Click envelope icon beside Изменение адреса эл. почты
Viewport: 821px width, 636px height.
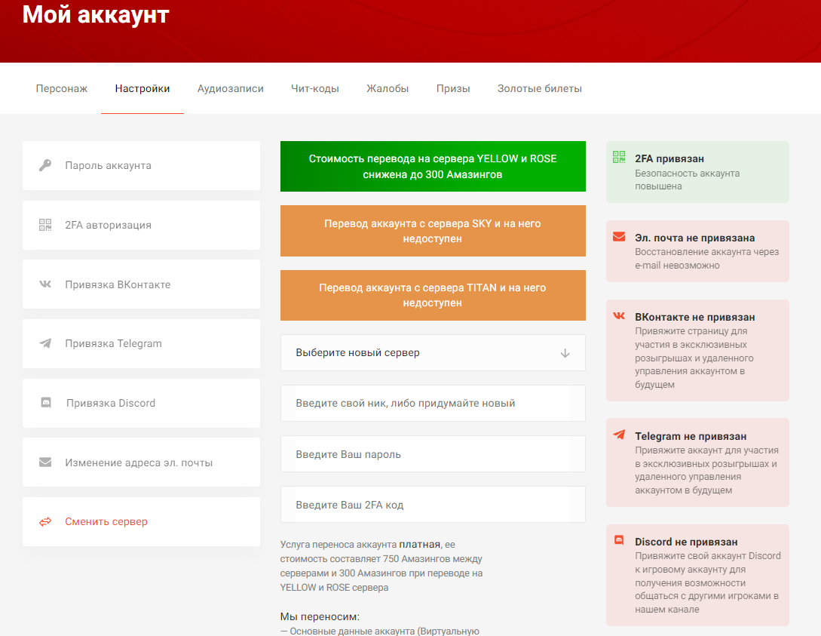coord(45,462)
